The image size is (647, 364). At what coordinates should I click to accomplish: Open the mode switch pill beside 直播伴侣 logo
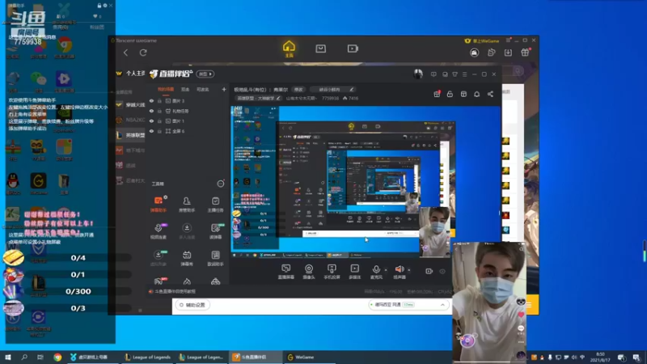205,74
